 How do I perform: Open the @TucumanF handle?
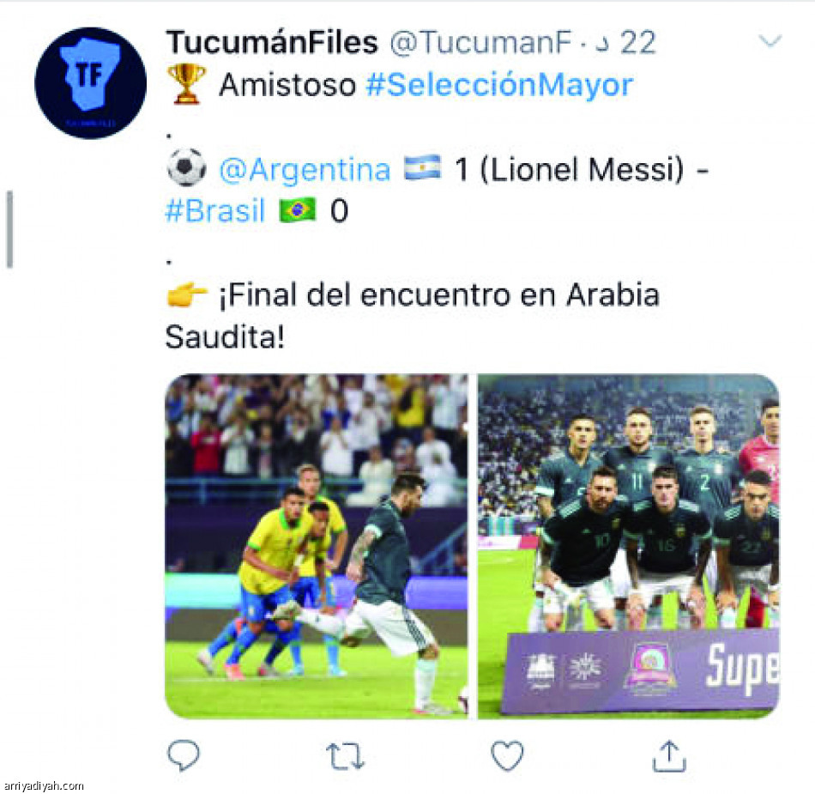point(480,42)
